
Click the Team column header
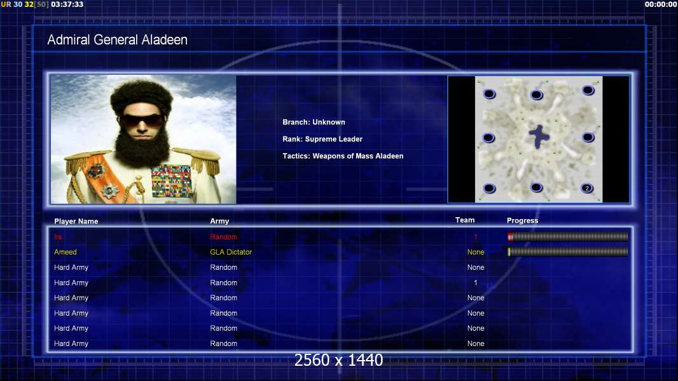(x=465, y=220)
